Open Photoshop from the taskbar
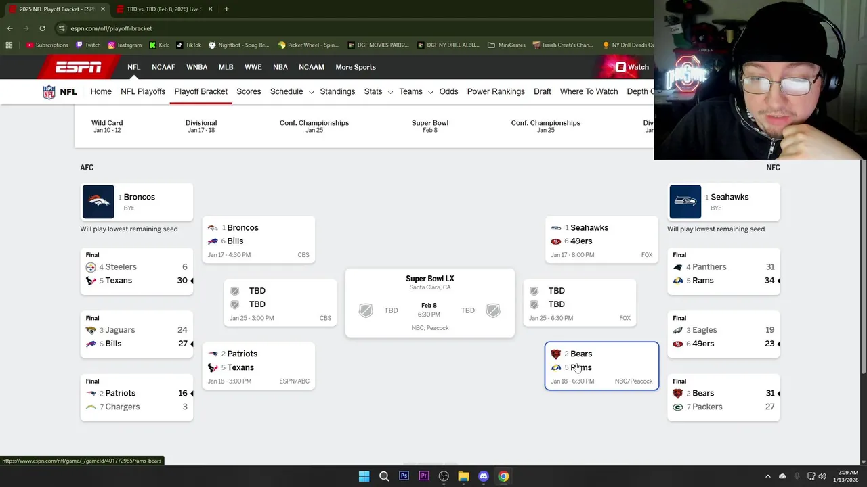Image resolution: width=867 pixels, height=487 pixels. (x=404, y=476)
